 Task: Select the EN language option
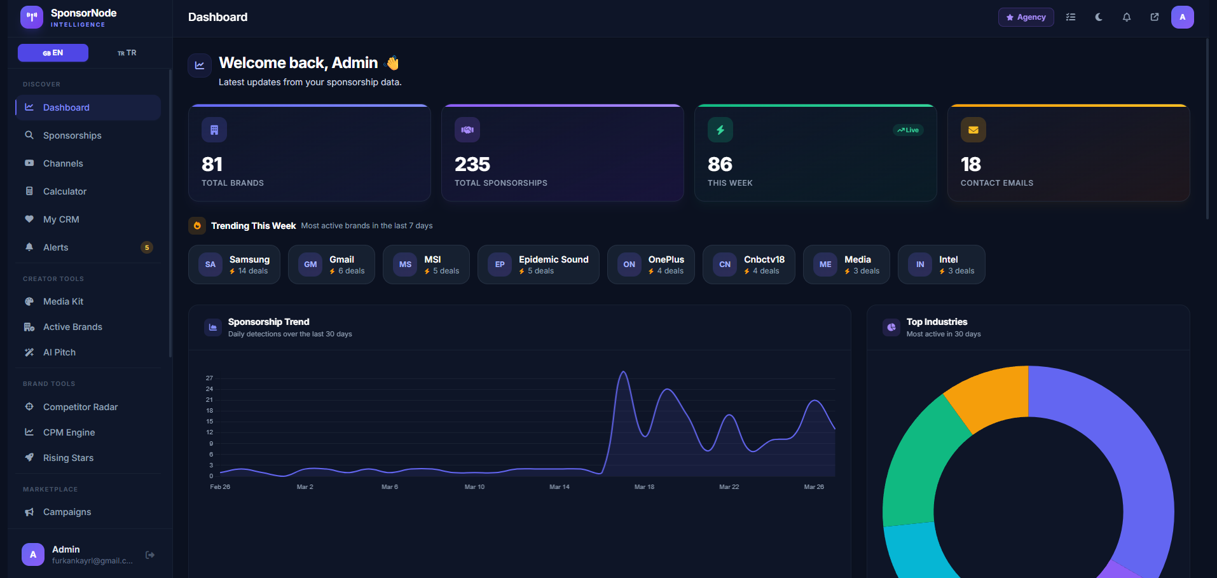click(53, 52)
